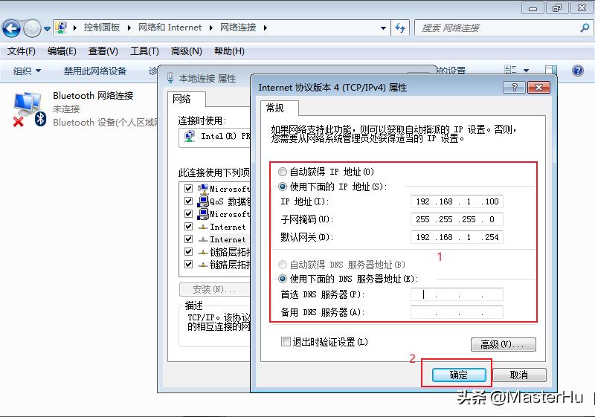Click the 子网掩码 field showing 255.255.255.0
Screen dimensions: 595x417
pyautogui.click(x=457, y=219)
